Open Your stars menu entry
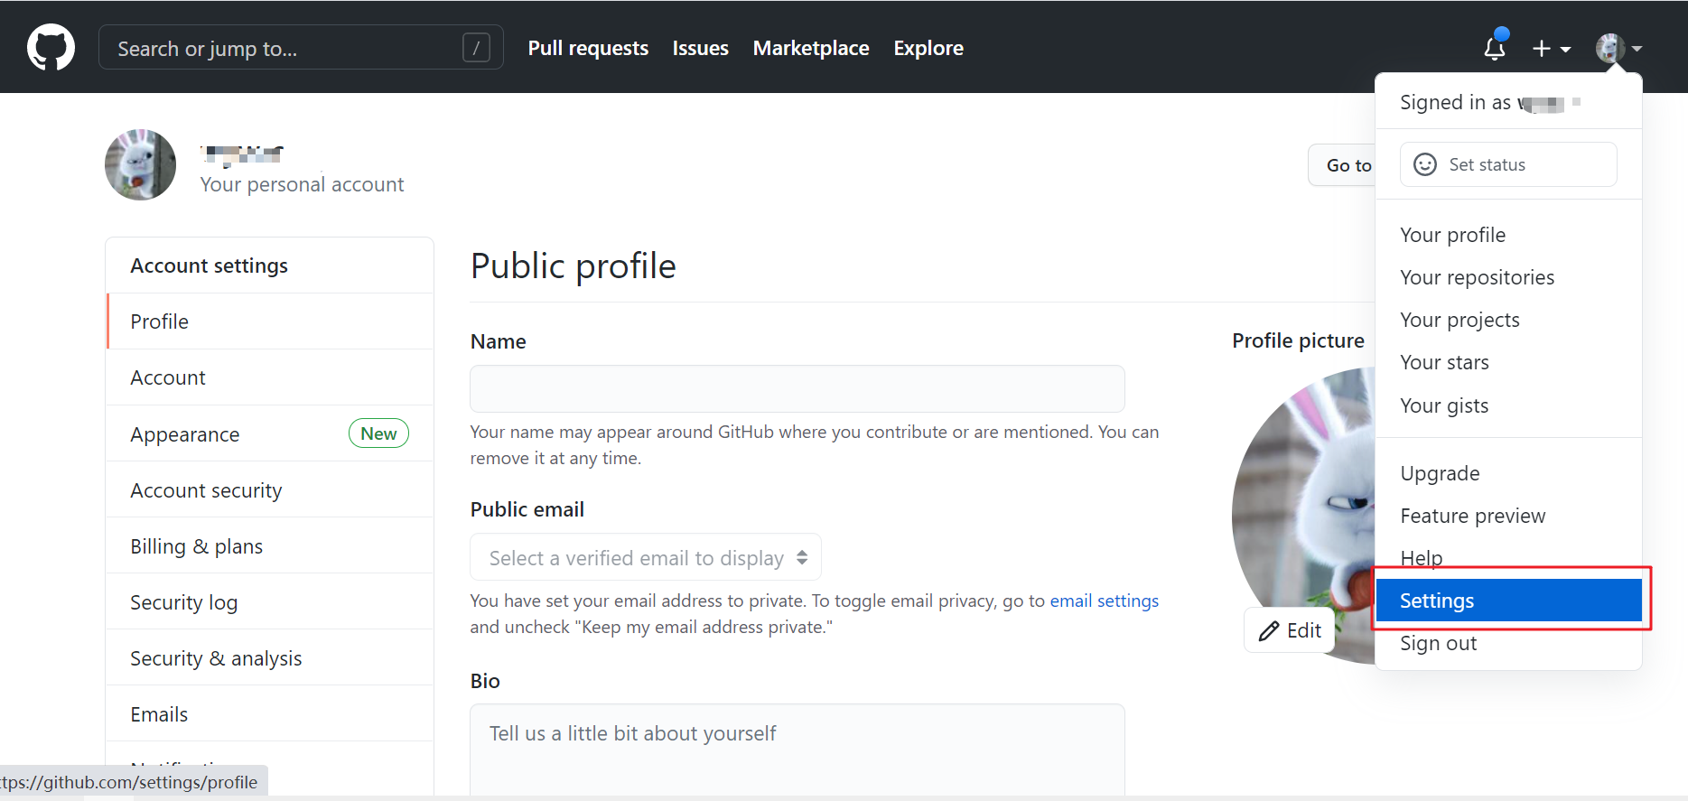The image size is (1688, 801). (x=1508, y=362)
